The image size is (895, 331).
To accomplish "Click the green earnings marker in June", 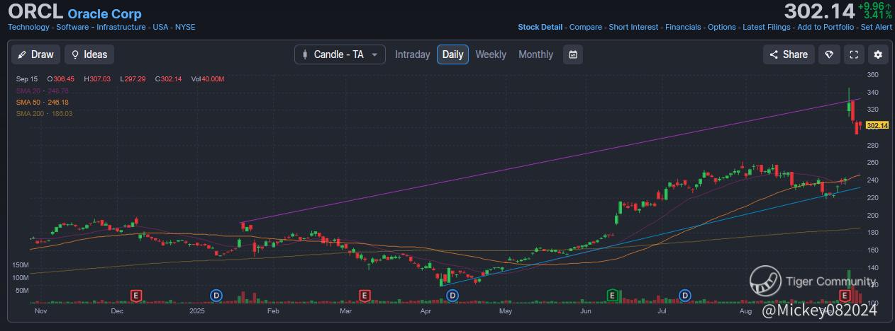I will point(612,294).
